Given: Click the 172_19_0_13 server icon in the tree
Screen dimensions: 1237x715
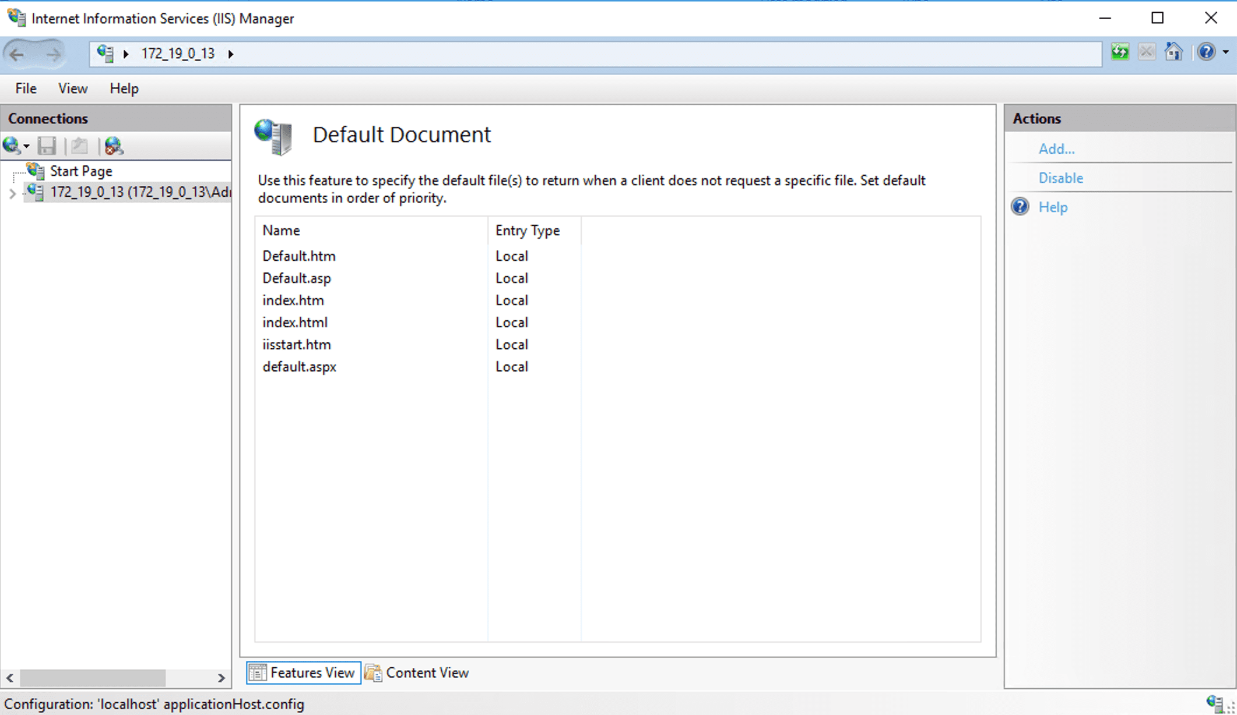Looking at the screenshot, I should [36, 192].
